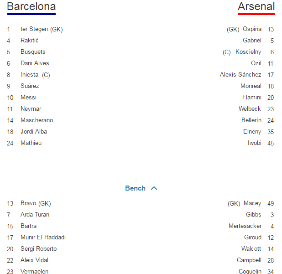282x274 pixels.
Task: Click Alexis Sánchez in Arsenal lineup
Action: (240, 75)
